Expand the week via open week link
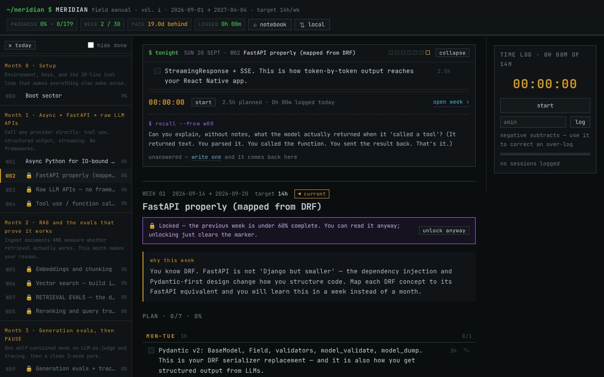 point(451,102)
